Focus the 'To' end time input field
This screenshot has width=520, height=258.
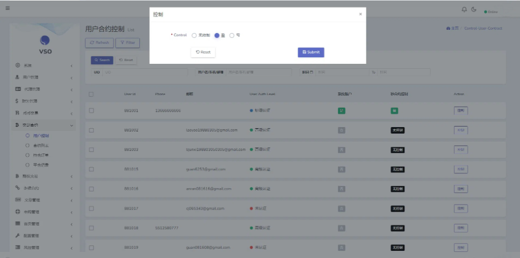click(404, 72)
